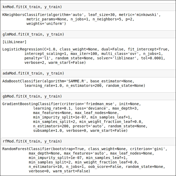Screen dimensions: 176x176
Task: Click the AdaBoostClassifier output text
Action: point(74,83)
